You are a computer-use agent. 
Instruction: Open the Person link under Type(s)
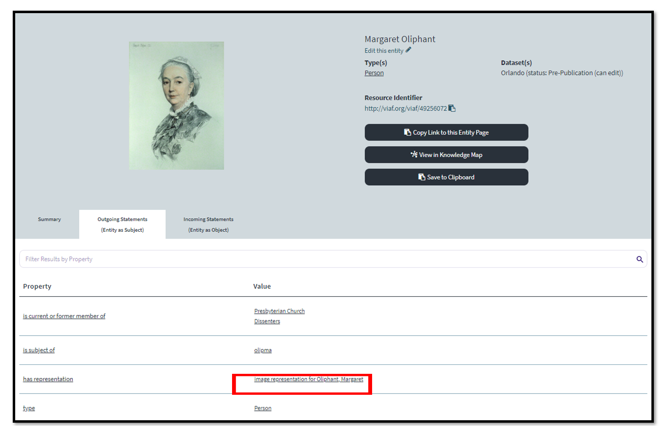[x=374, y=73]
